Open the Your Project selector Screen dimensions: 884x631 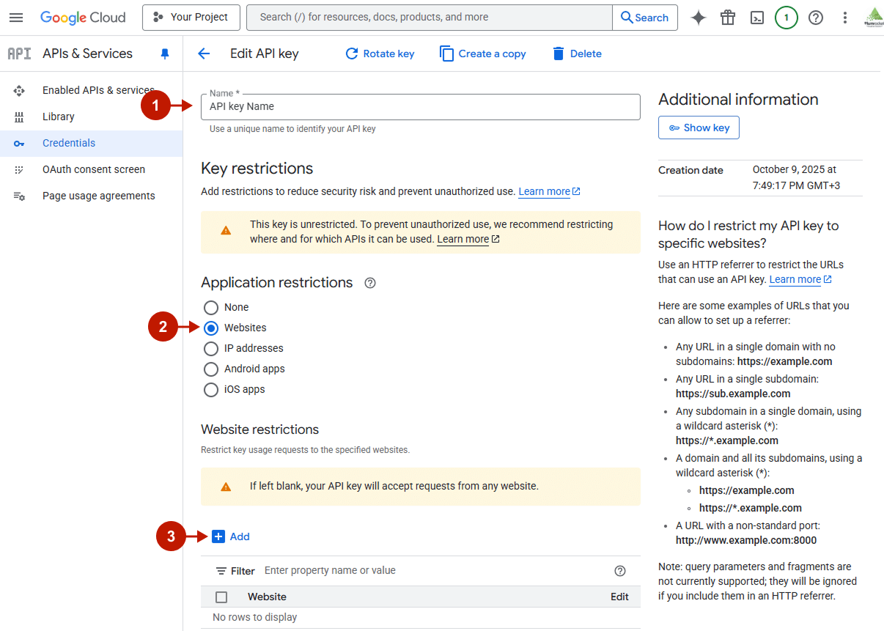191,17
